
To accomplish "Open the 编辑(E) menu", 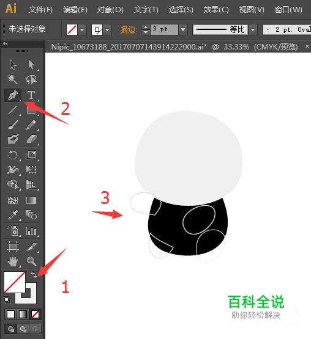I will pos(75,10).
